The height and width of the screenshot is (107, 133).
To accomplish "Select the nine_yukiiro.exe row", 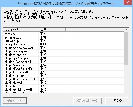I will pyautogui.click(x=64, y=44).
